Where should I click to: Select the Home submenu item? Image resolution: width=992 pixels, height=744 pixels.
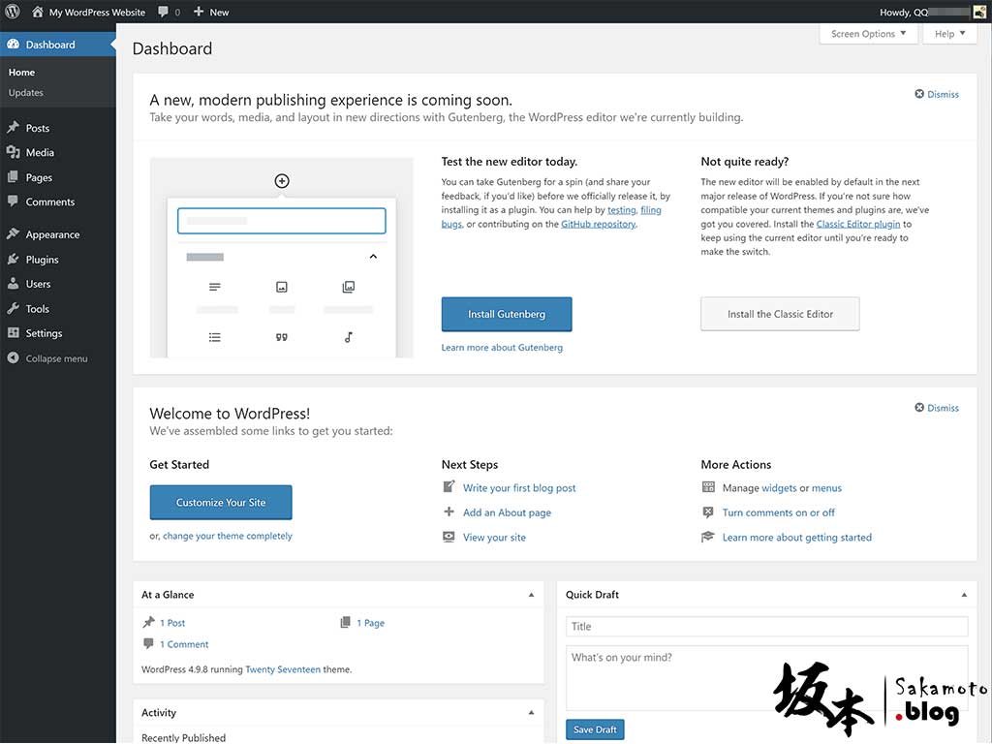pyautogui.click(x=21, y=72)
